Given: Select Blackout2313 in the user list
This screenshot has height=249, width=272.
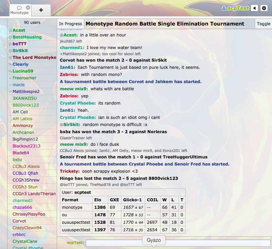Looking at the screenshot, I should (32, 146).
